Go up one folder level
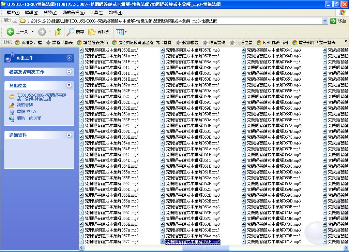This screenshot has height=252, width=349. 58,32
